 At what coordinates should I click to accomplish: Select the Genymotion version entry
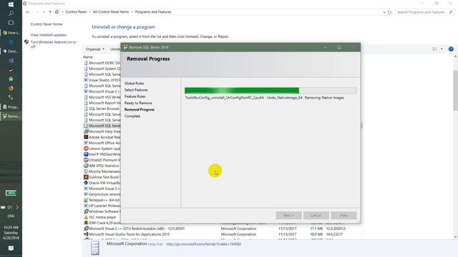[102, 194]
